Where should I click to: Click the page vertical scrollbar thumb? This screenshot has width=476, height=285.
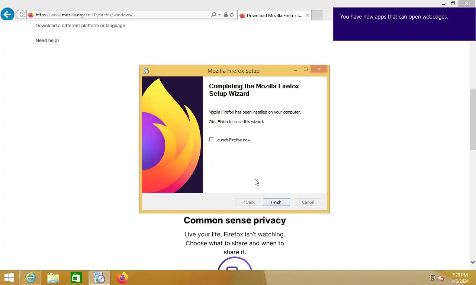pyautogui.click(x=473, y=119)
